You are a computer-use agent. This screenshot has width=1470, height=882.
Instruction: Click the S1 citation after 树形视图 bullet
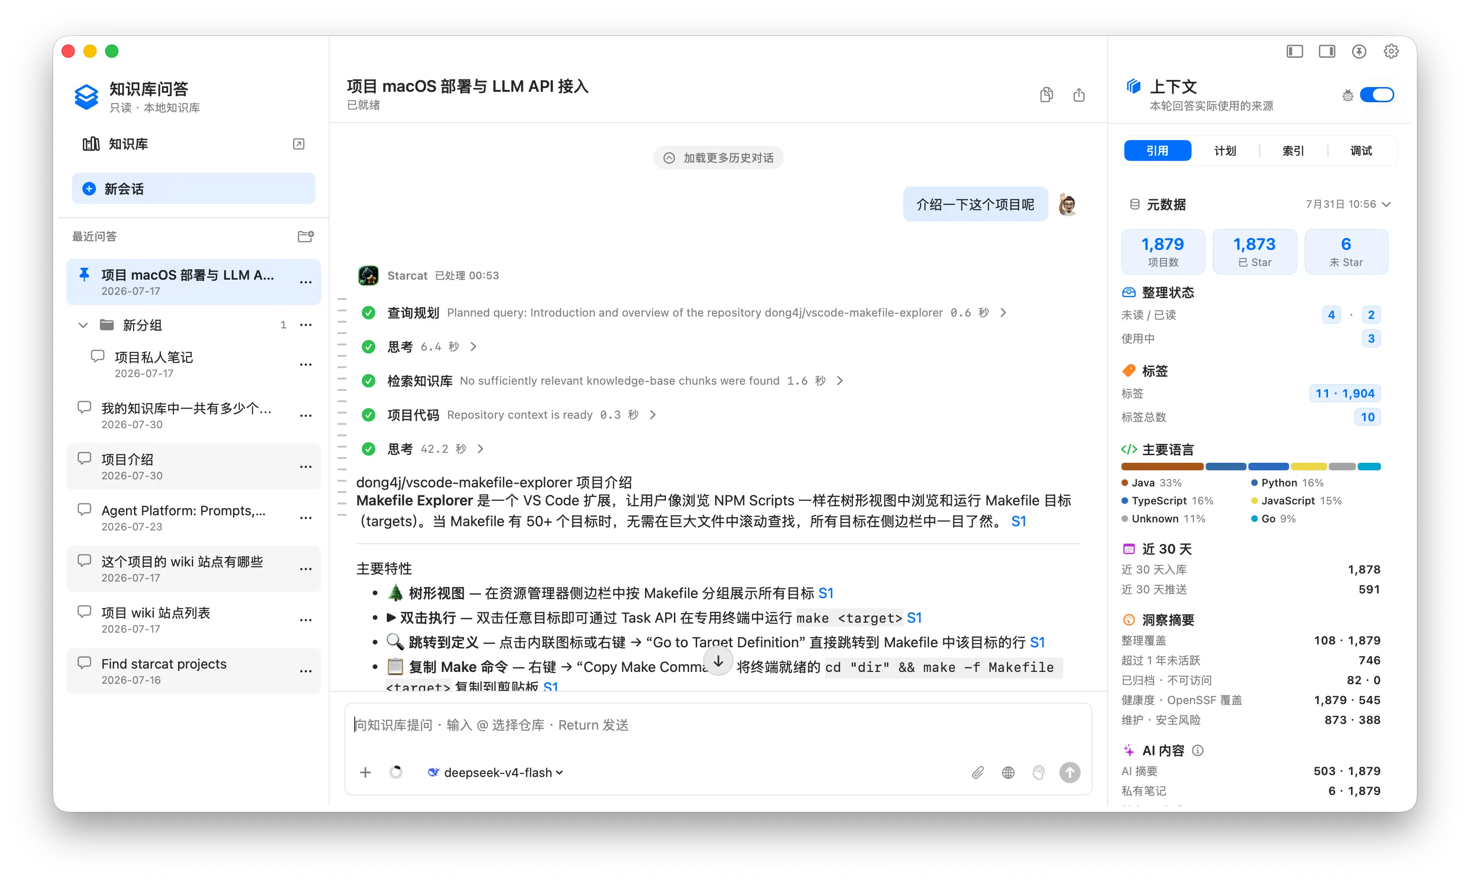(826, 593)
